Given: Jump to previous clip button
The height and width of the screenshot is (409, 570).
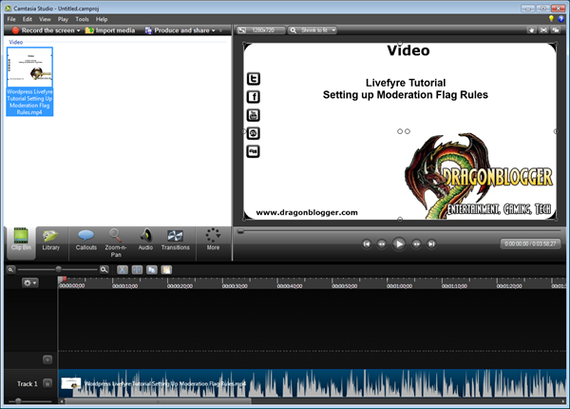Looking at the screenshot, I should 367,243.
